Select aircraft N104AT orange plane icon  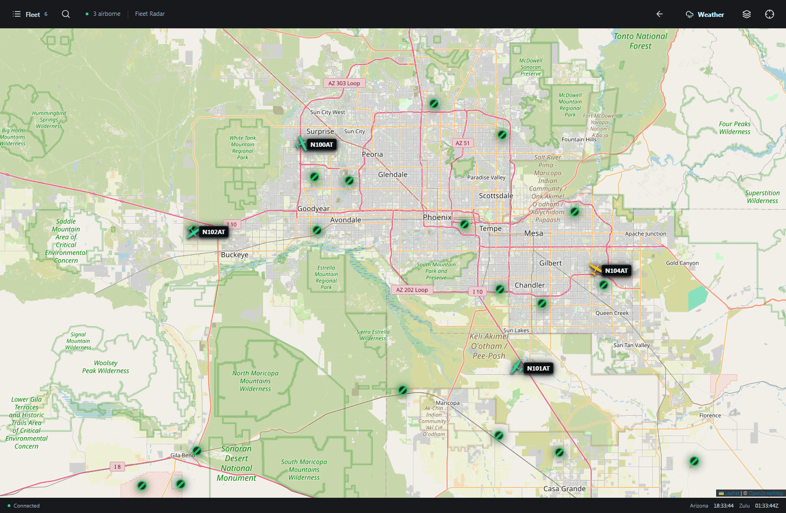point(596,270)
